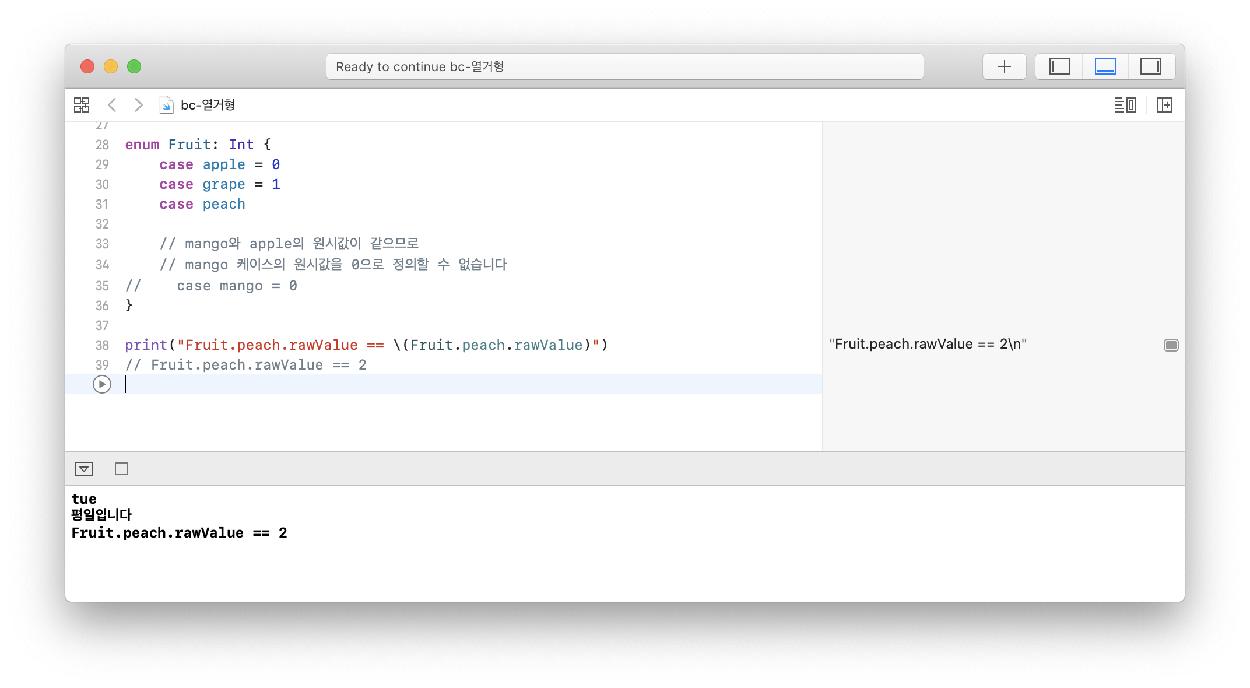Viewport: 1250px width, 688px height.
Task: Click the result text in sidebar
Action: tap(927, 344)
